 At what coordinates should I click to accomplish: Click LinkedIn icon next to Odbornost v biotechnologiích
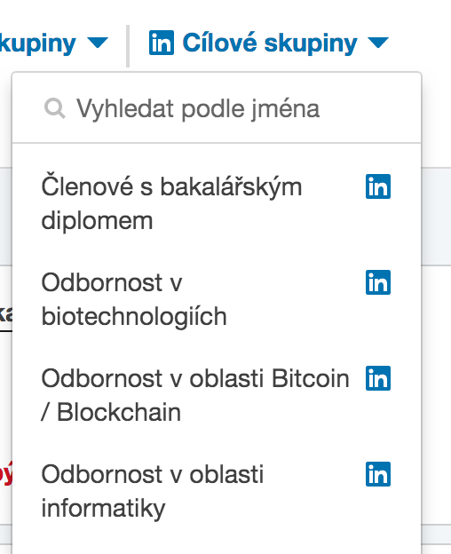point(378,282)
